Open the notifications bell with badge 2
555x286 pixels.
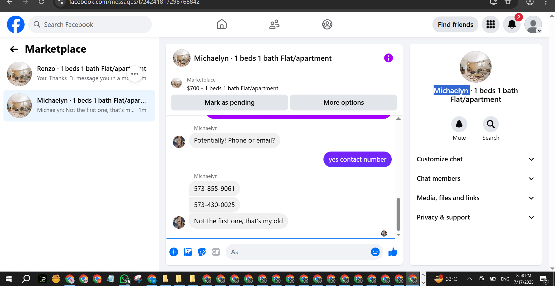tap(512, 25)
